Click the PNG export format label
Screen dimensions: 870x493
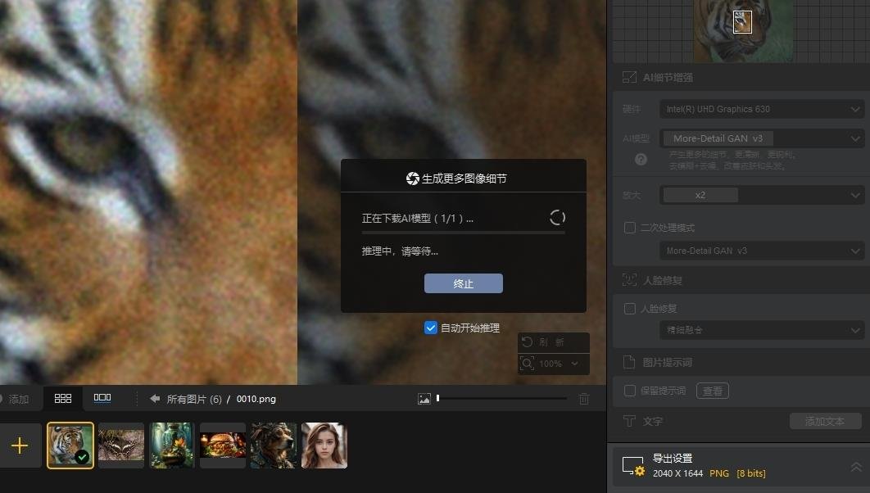click(719, 473)
